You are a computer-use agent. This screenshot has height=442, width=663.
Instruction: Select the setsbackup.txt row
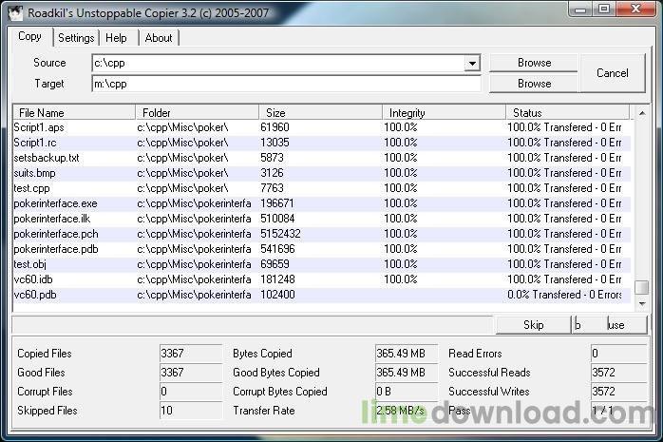coord(322,158)
